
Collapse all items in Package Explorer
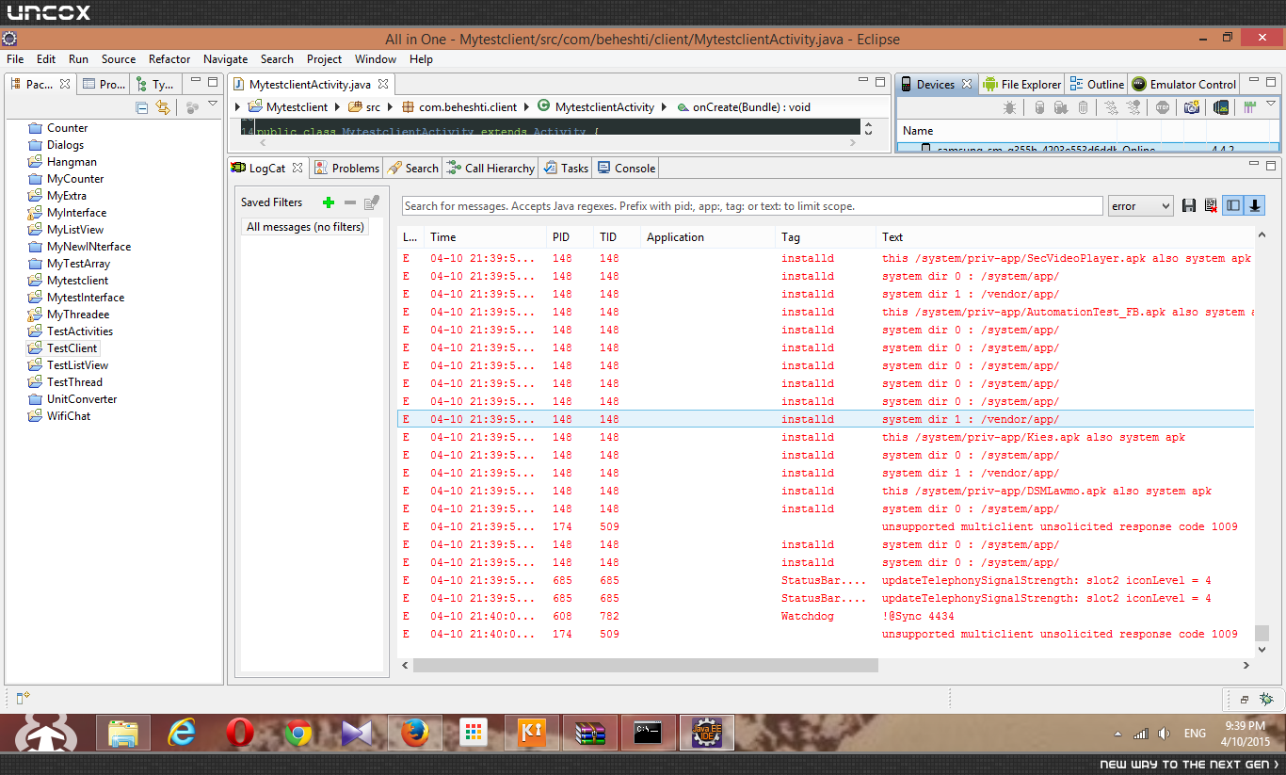point(142,107)
